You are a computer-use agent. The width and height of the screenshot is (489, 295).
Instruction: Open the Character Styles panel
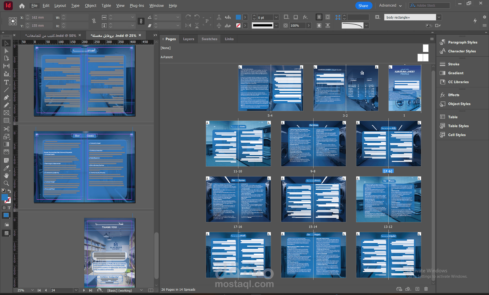462,51
